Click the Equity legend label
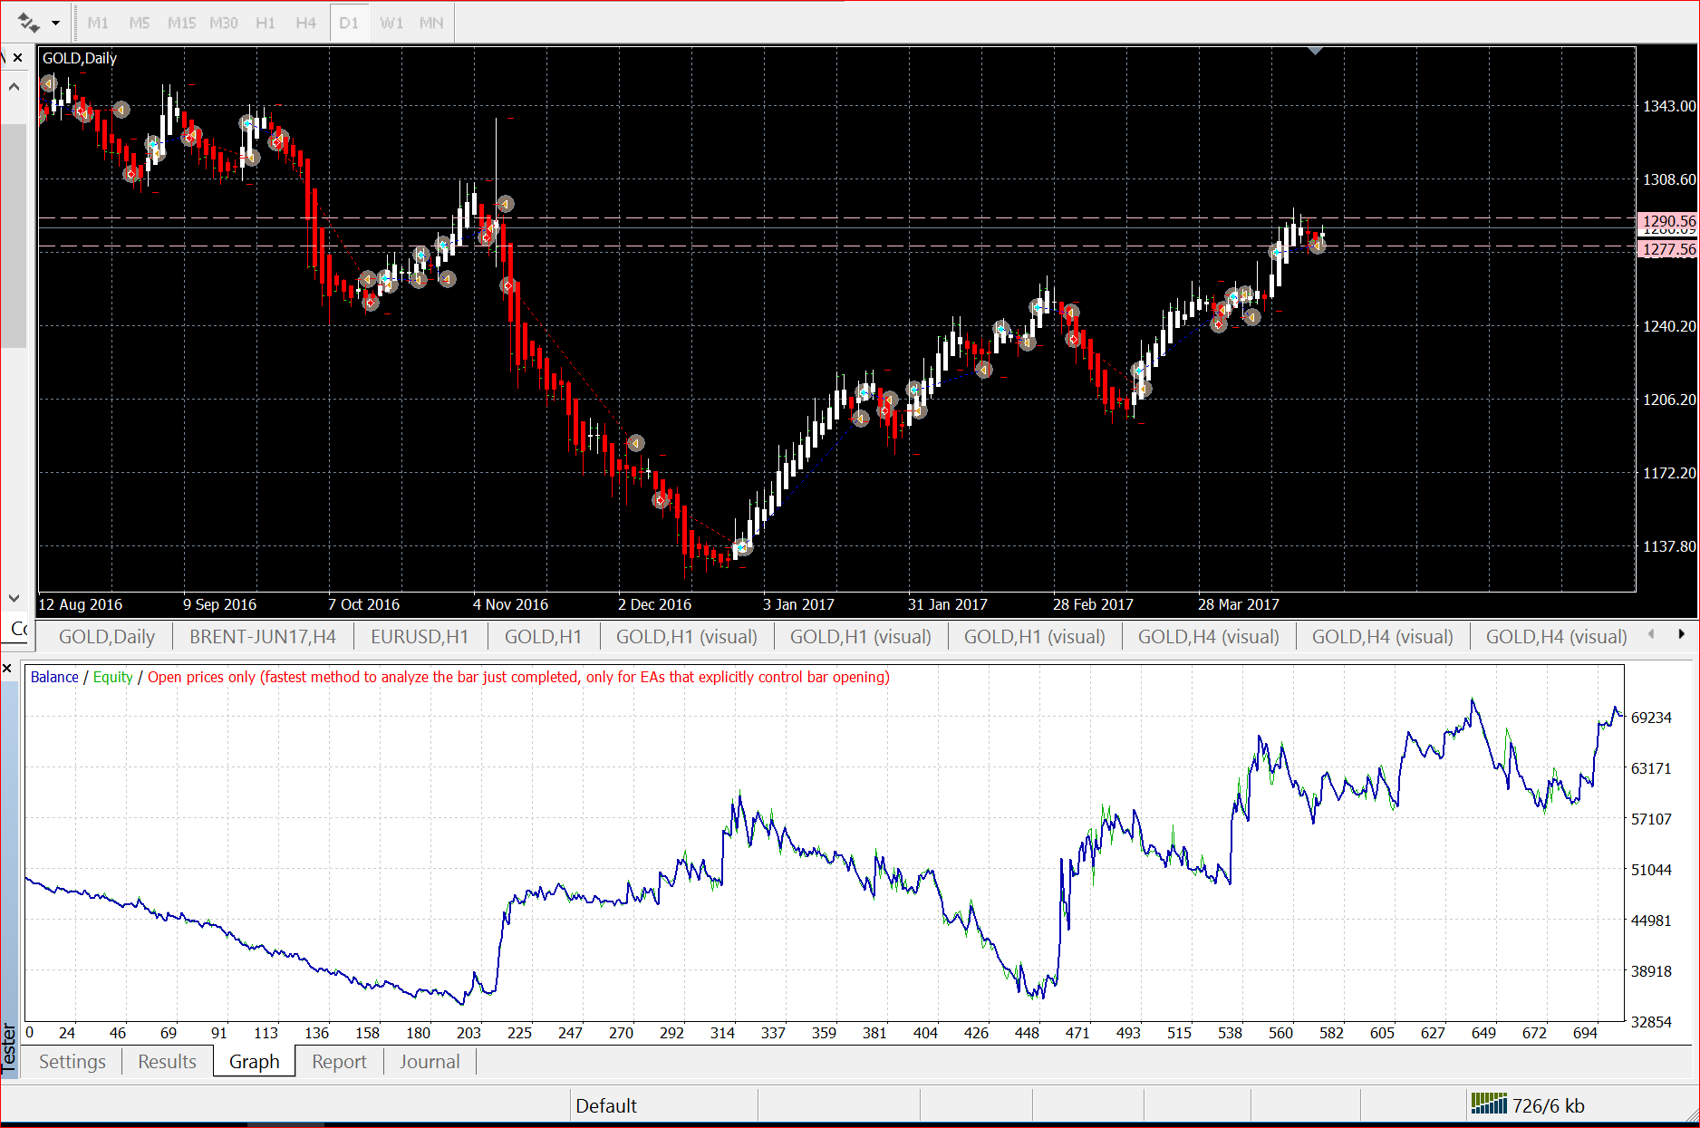 [x=113, y=677]
